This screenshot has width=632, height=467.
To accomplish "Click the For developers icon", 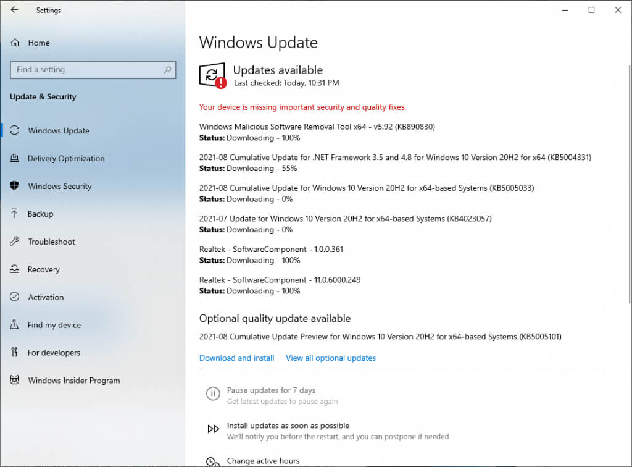I will tap(15, 352).
